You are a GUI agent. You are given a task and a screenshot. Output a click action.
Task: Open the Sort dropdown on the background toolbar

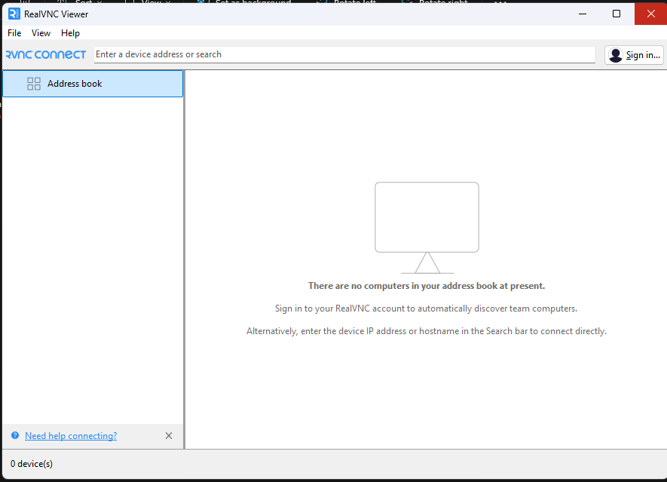coord(83,2)
